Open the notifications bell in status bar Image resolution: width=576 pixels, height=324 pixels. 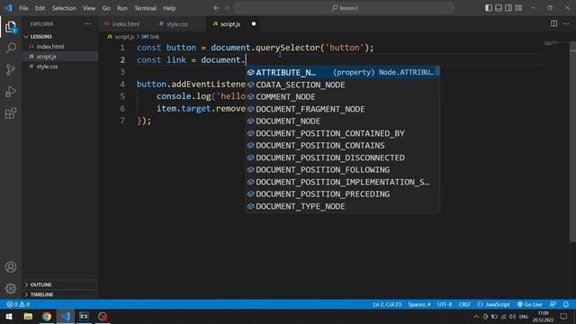click(x=566, y=304)
